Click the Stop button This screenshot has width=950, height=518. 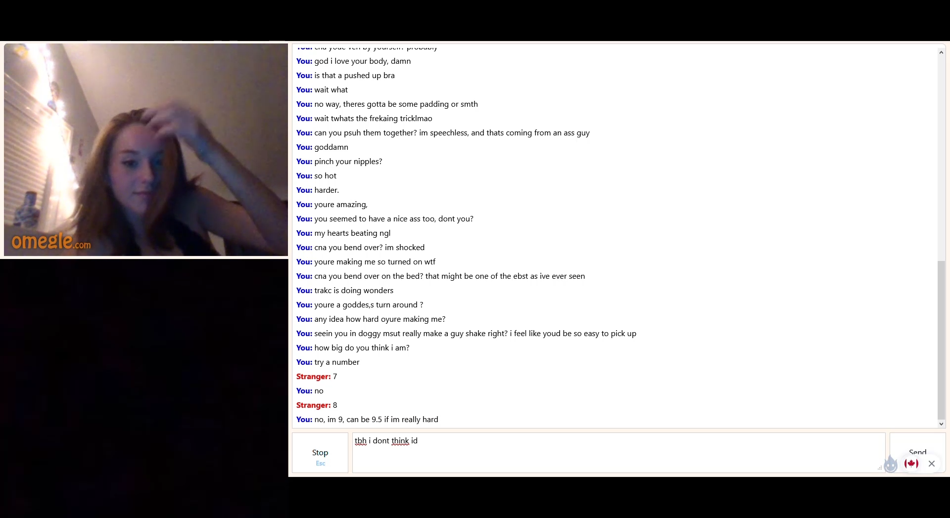[x=320, y=453]
